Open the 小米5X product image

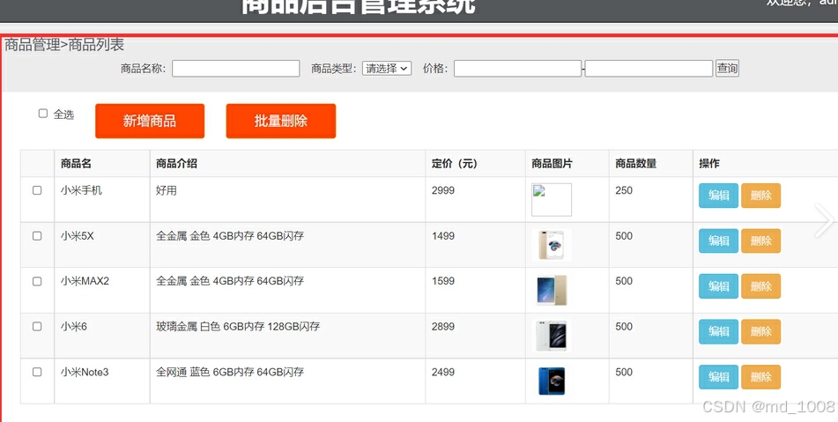[552, 245]
